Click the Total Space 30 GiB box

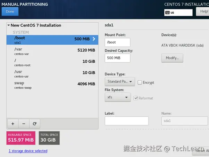(x=49, y=138)
